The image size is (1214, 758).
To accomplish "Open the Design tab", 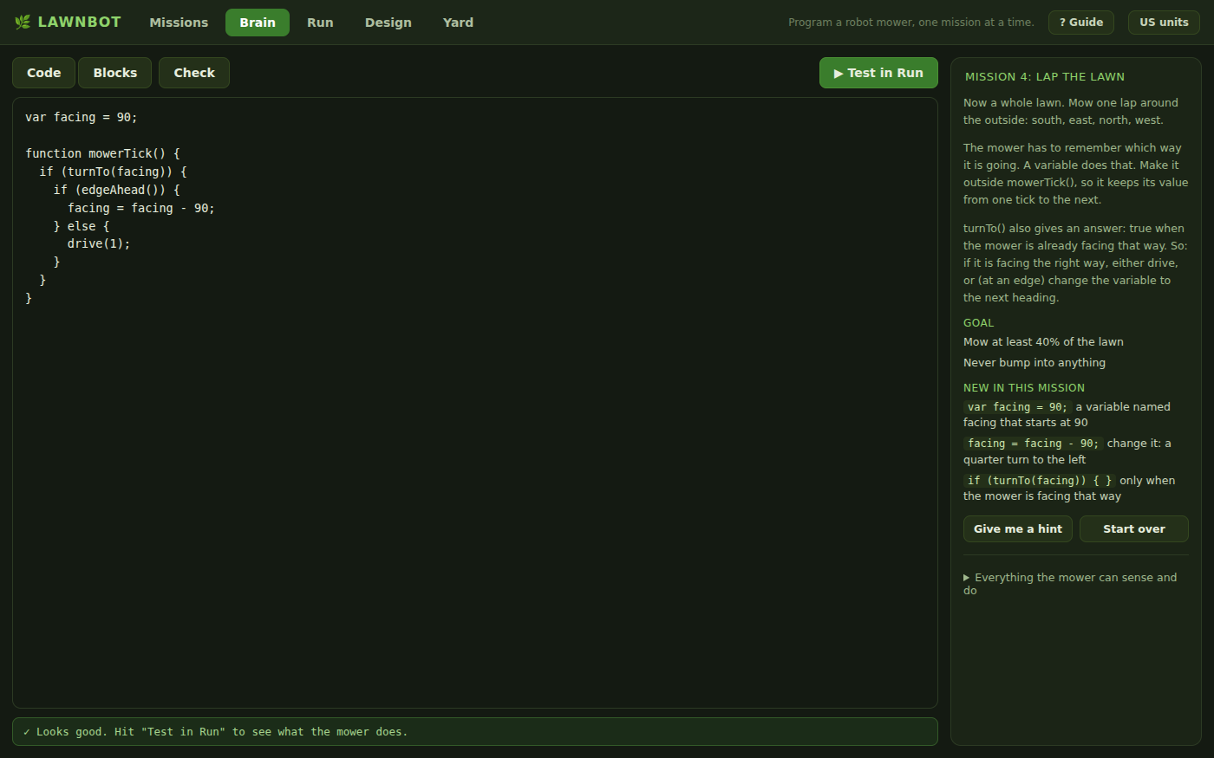I will [388, 23].
